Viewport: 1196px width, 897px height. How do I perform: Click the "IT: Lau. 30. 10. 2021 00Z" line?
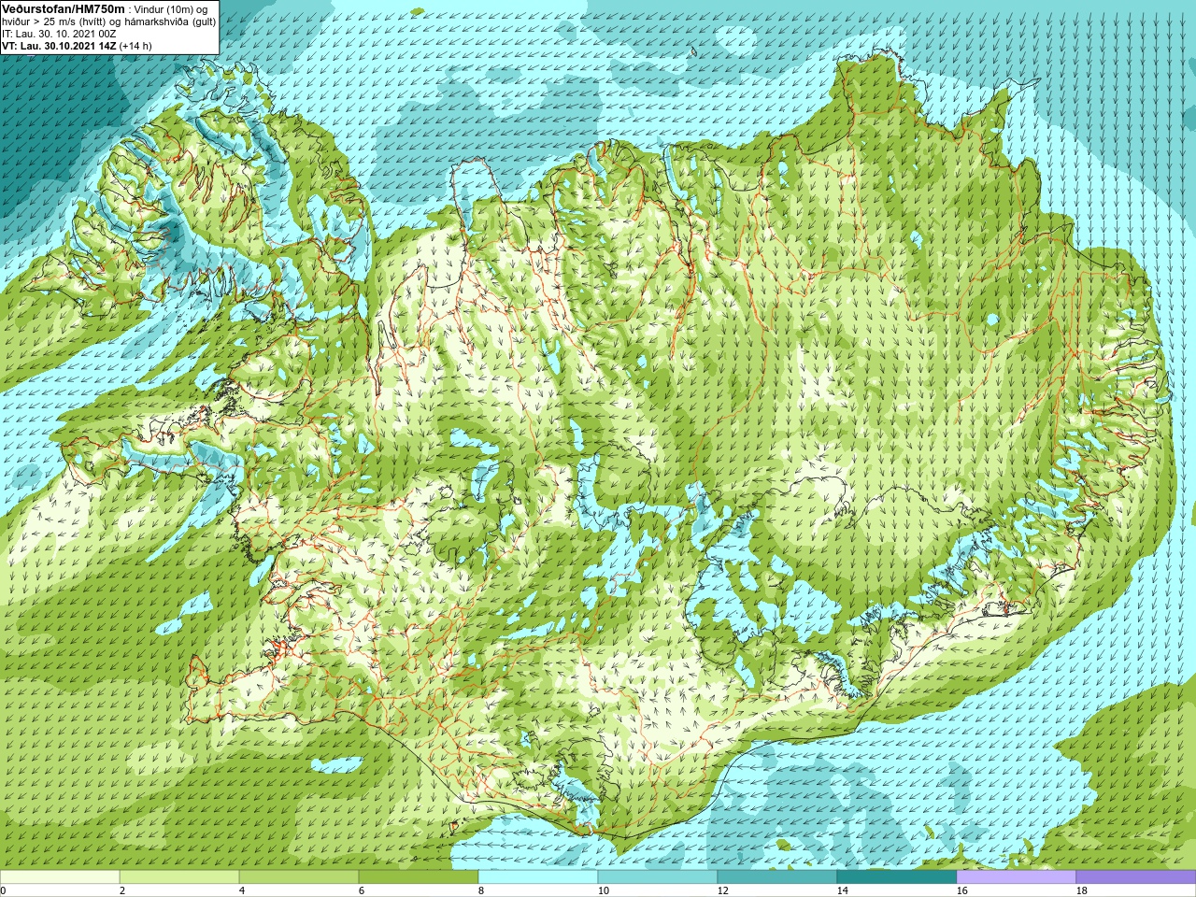(59, 34)
